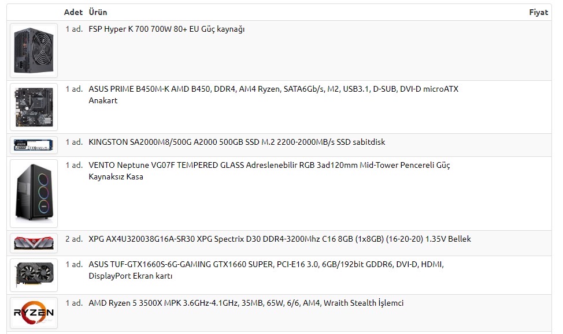Click AMD Ryzen 5 3500X İşlemci name
Image resolution: width=563 pixels, height=334 pixels.
coord(246,303)
